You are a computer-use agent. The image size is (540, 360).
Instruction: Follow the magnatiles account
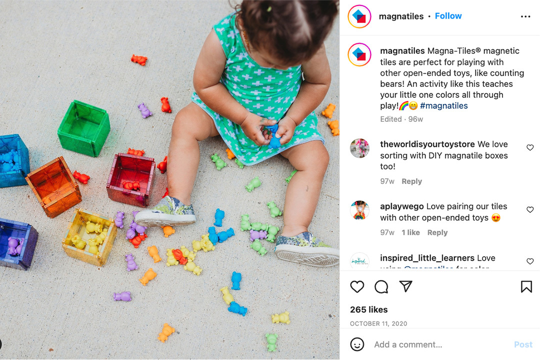click(448, 16)
